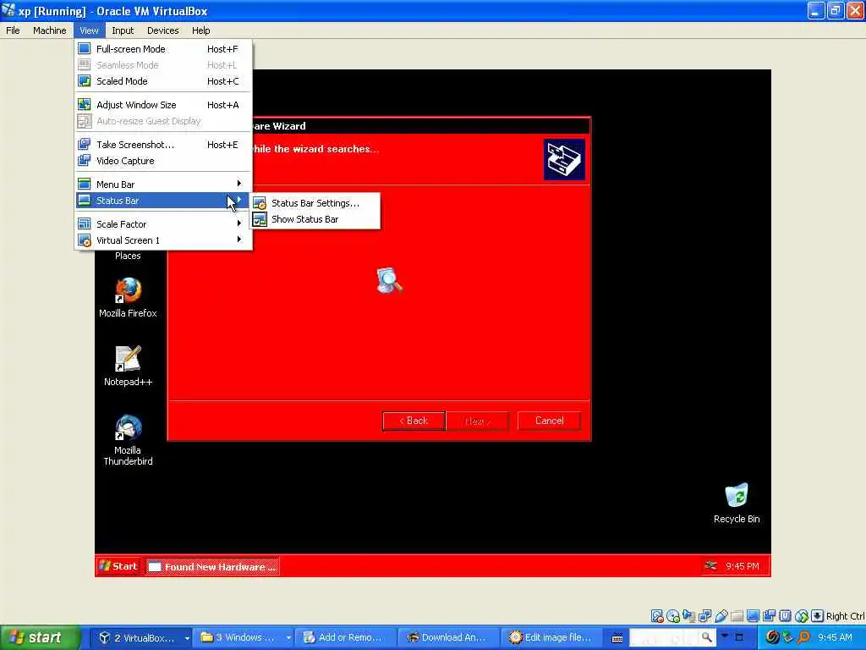866x650 pixels.
Task: Click the orange magnifier tray icon
Action: click(x=803, y=637)
